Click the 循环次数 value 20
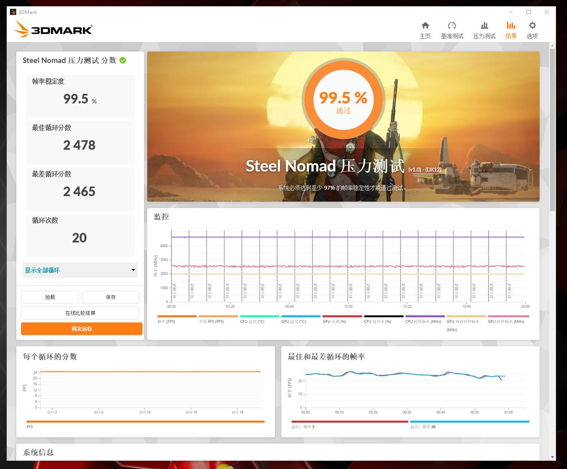 point(79,238)
